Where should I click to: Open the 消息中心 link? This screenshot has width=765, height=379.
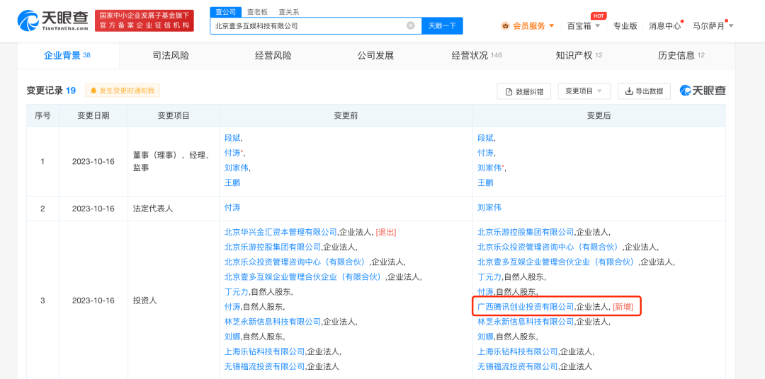(x=664, y=26)
